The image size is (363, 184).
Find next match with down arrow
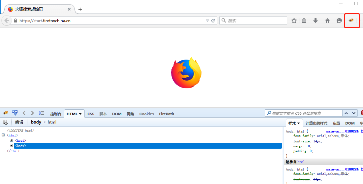click(x=354, y=113)
